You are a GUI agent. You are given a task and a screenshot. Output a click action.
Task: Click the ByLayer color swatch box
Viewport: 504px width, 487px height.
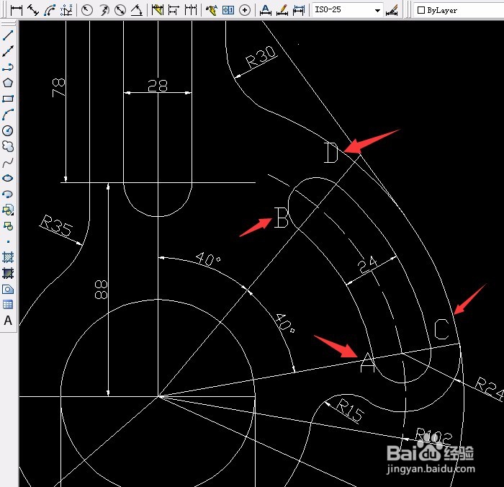click(x=420, y=10)
